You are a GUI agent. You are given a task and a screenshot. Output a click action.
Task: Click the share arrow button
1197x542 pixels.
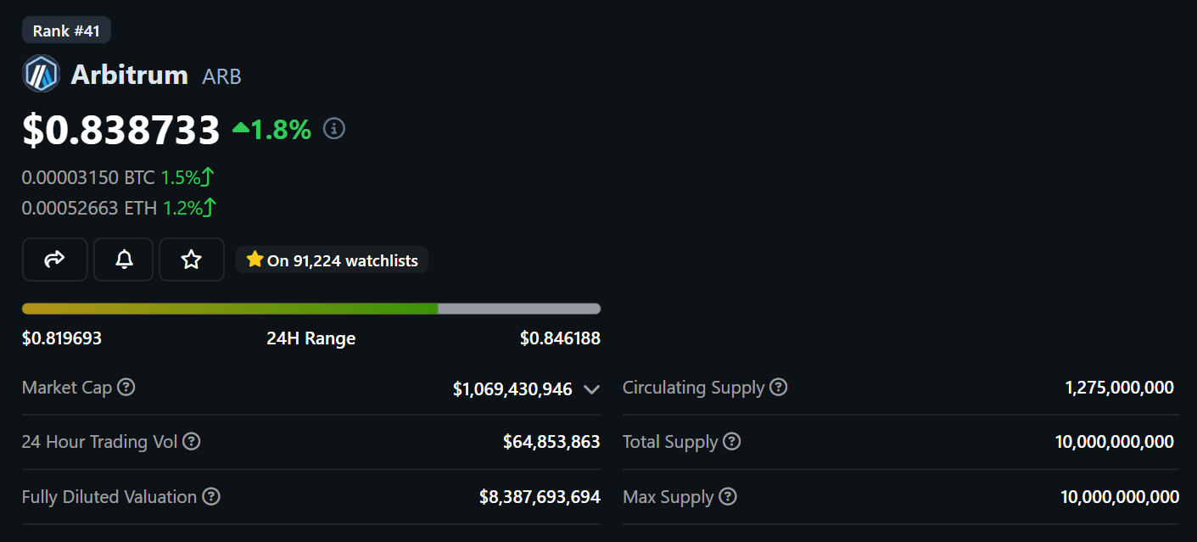pyautogui.click(x=54, y=260)
